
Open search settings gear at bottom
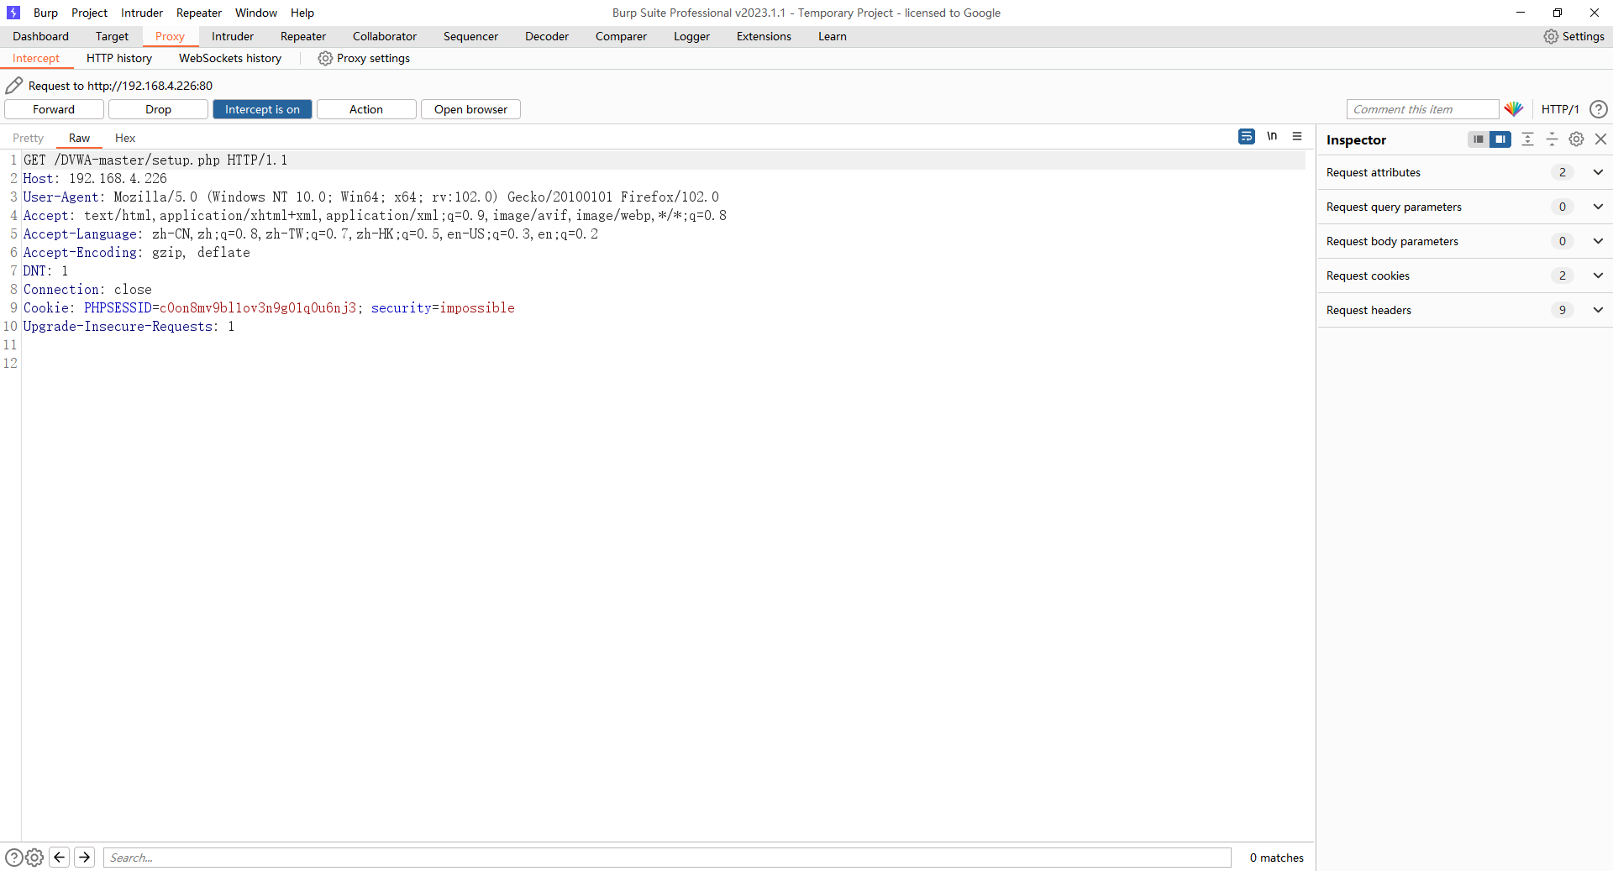[34, 858]
